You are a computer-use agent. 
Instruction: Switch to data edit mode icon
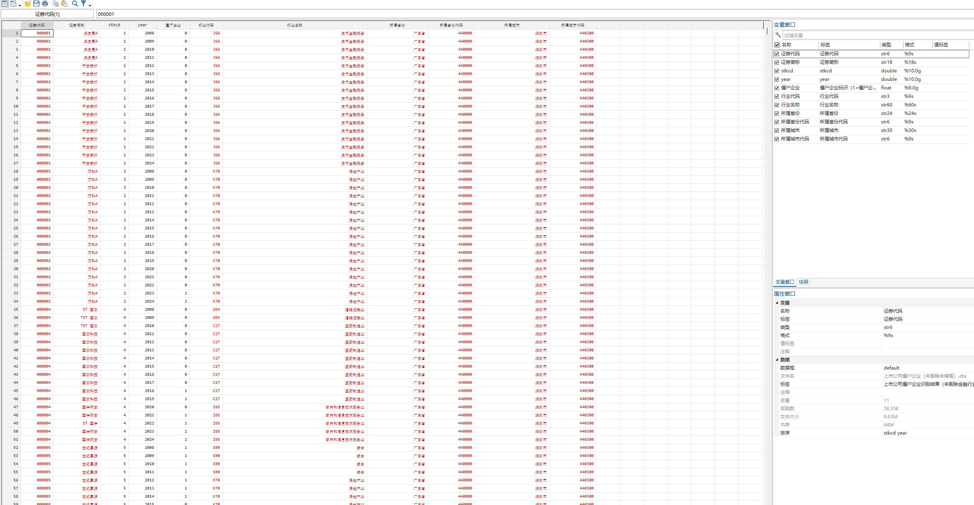point(5,3)
